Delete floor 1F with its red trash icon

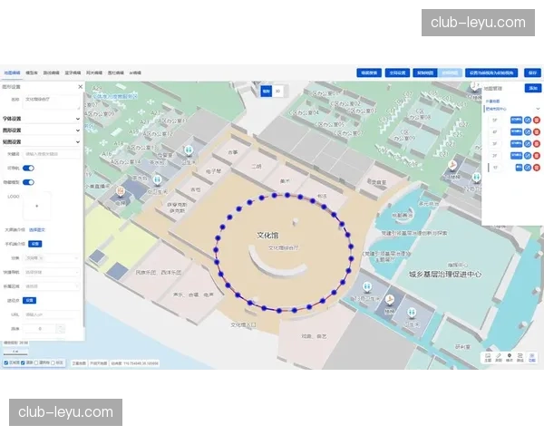click(x=537, y=168)
